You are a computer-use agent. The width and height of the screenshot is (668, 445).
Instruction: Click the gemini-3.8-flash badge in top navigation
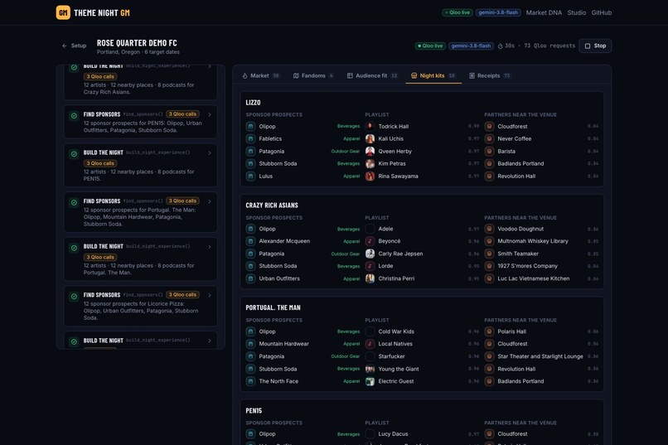(498, 12)
